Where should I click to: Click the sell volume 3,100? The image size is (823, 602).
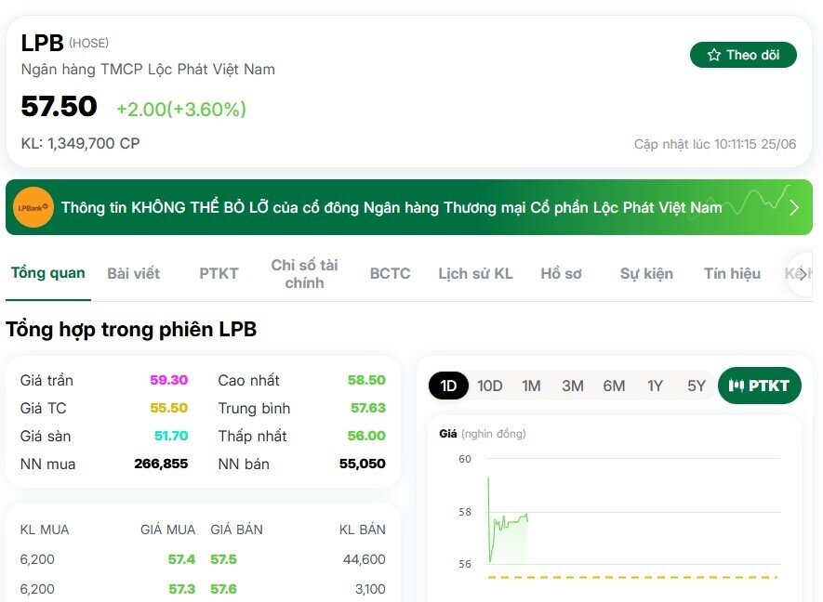pos(370,589)
